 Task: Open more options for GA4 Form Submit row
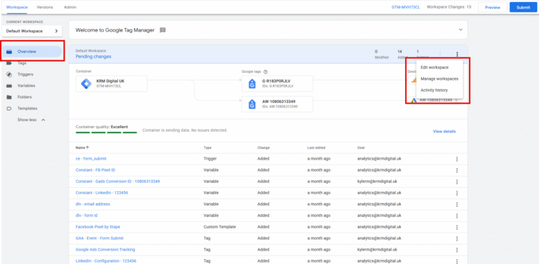pyautogui.click(x=457, y=238)
